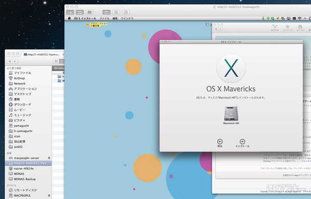Viewport: 311px width, 199px height.
Task: Click the Wi-Fi icon in remote menu bar
Action: pos(300,18)
